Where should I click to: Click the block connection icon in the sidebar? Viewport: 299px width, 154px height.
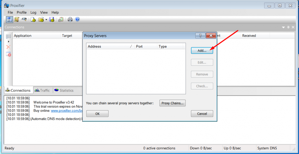click(x=8, y=54)
